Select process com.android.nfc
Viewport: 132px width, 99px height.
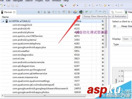pyautogui.click(x=21, y=29)
